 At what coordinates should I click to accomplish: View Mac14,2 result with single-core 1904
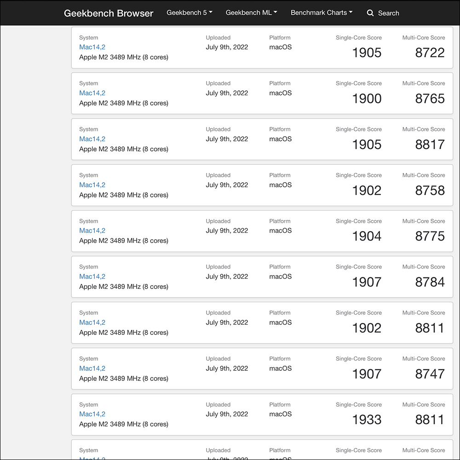[92, 230]
